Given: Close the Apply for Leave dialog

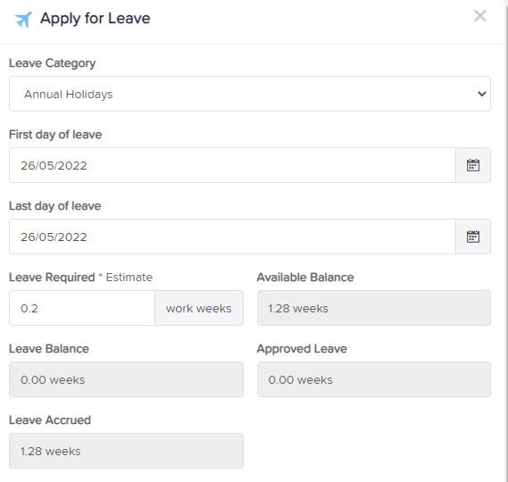Looking at the screenshot, I should (x=479, y=16).
